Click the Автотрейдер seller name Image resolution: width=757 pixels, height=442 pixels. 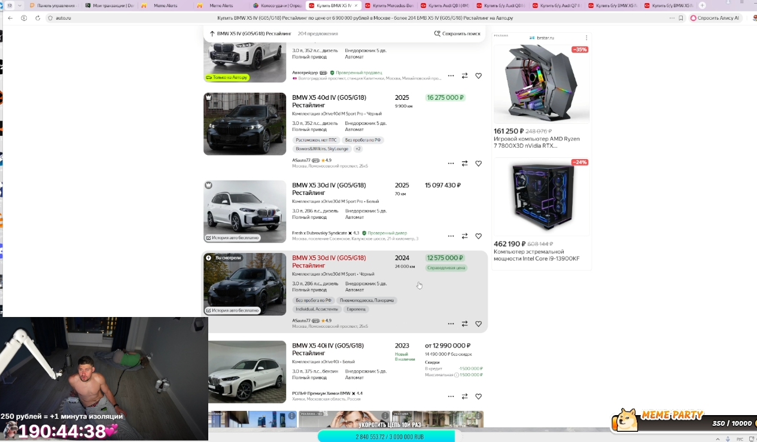(x=305, y=73)
